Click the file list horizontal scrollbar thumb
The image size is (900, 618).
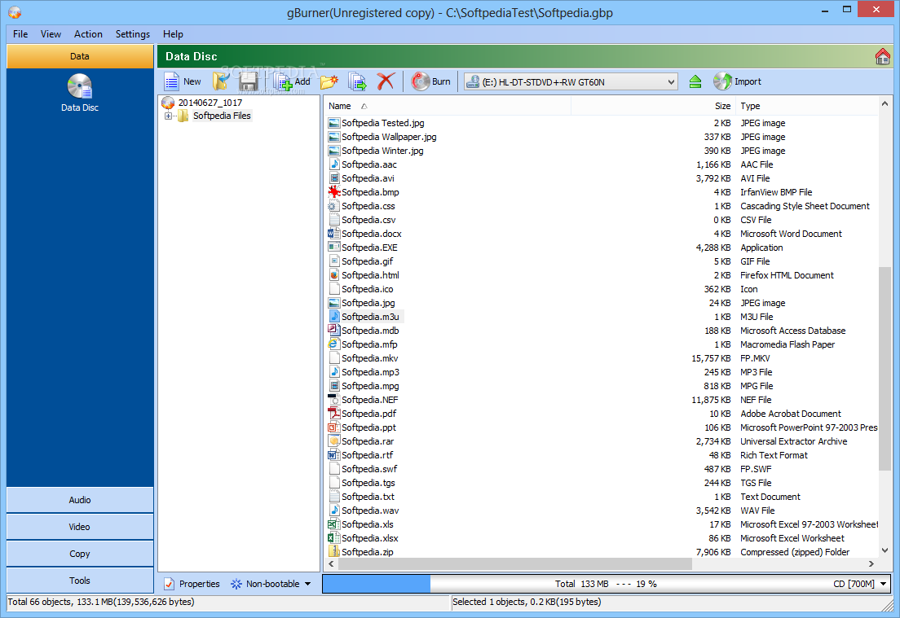(515, 564)
